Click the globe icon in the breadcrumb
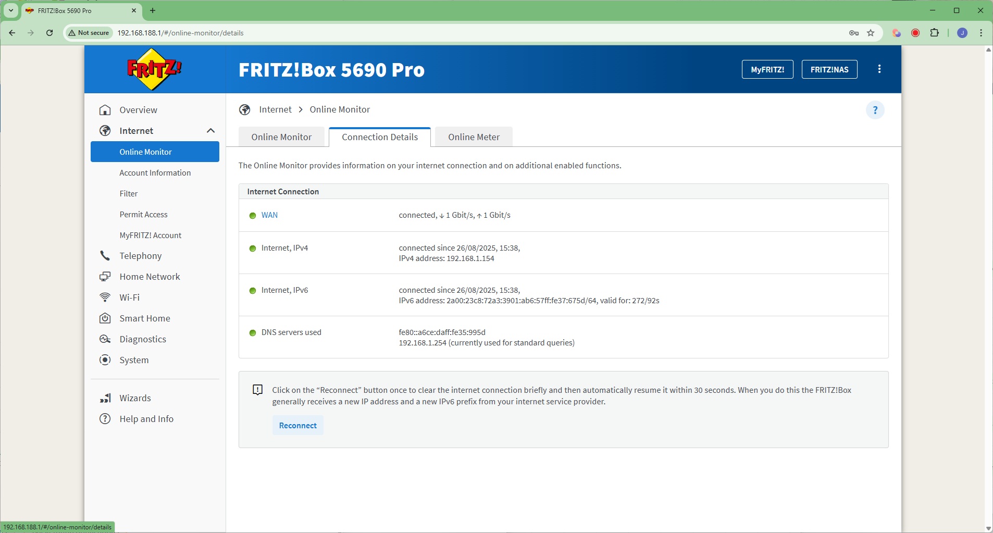This screenshot has height=533, width=993. pos(245,109)
